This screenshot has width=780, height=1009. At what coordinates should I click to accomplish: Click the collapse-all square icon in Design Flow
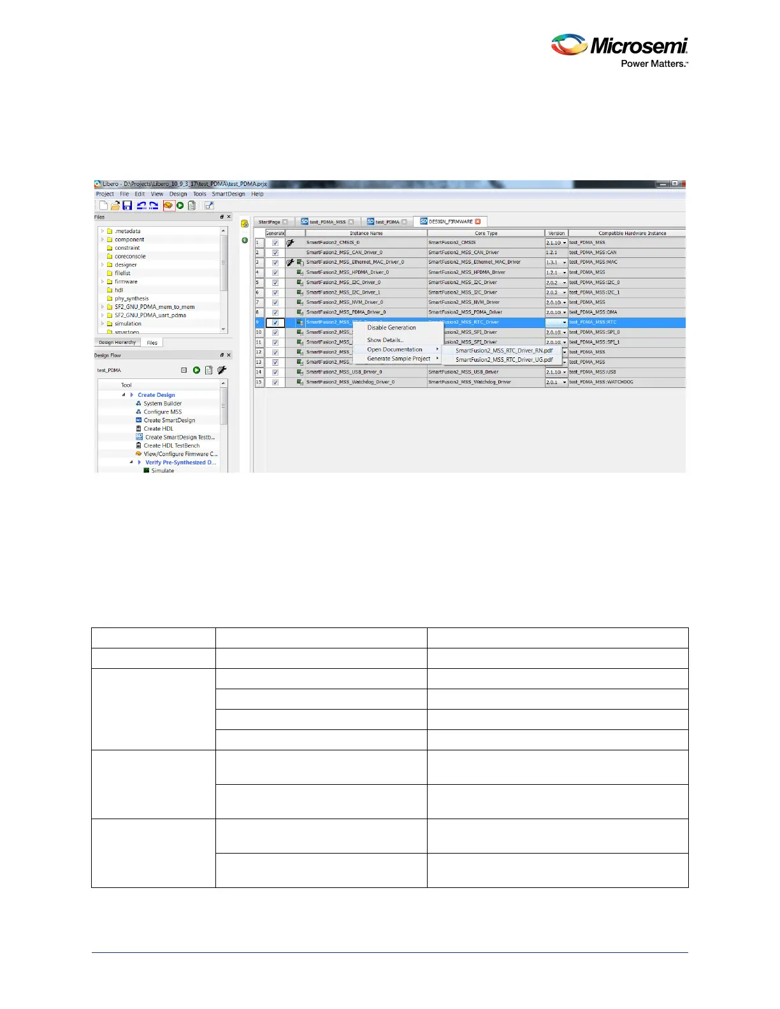pos(184,370)
